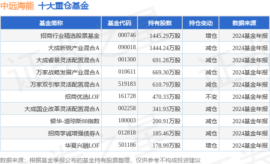Open the 招商优选LOF fund entry

(82, 97)
